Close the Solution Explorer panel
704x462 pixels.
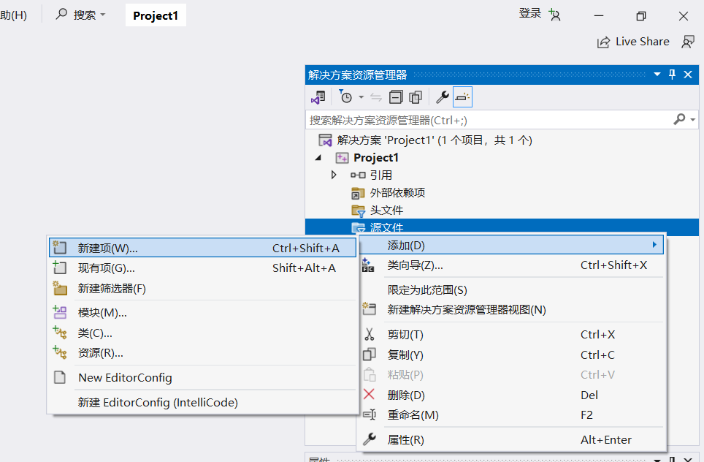click(x=688, y=75)
